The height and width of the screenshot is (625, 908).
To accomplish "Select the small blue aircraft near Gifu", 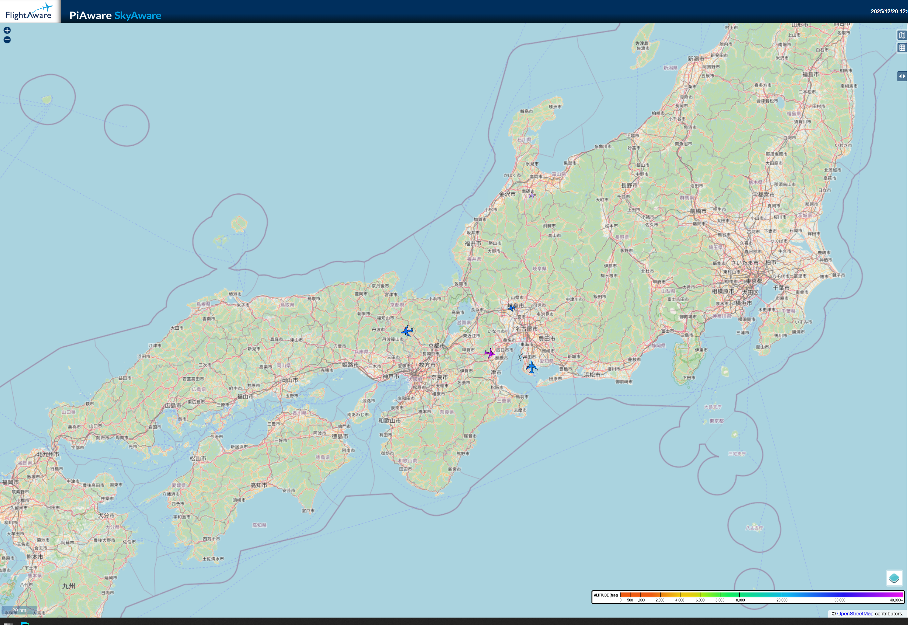I will pyautogui.click(x=512, y=308).
